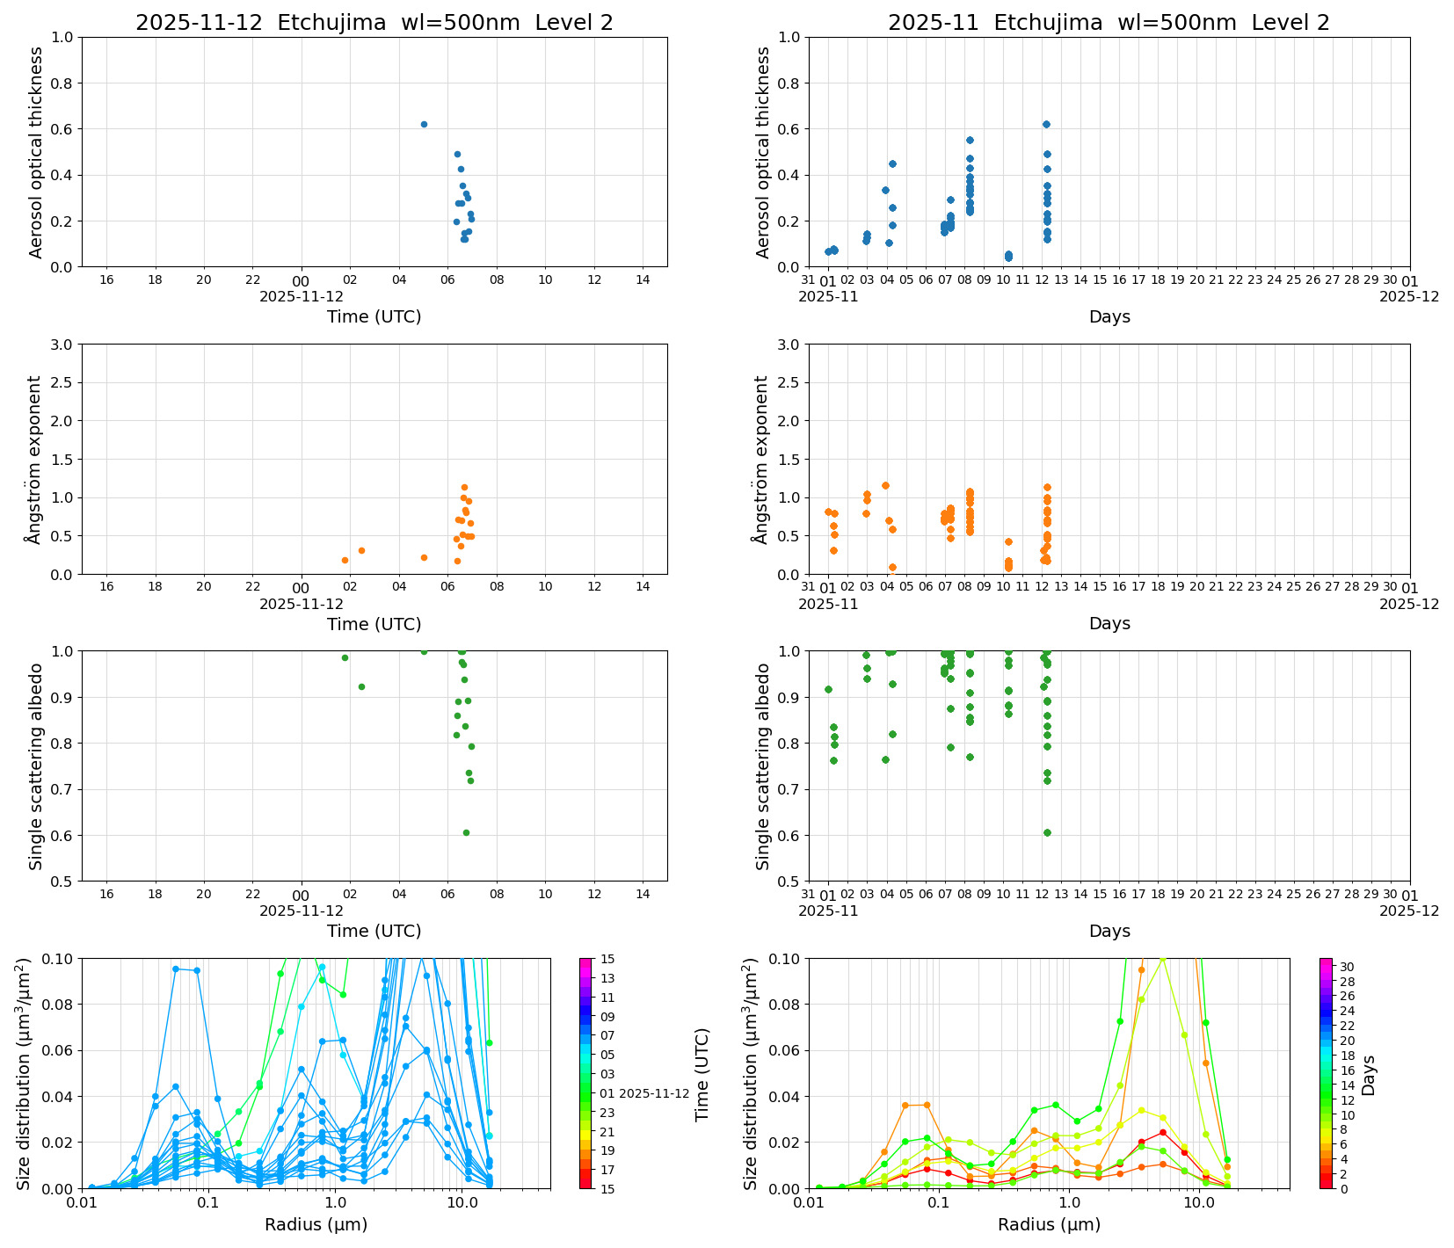Click the right title "2025-11 Etchujima wl=500nm Level 2"

1109,23
